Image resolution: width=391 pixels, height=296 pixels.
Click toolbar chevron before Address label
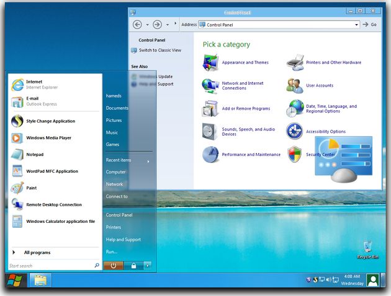[175, 23]
